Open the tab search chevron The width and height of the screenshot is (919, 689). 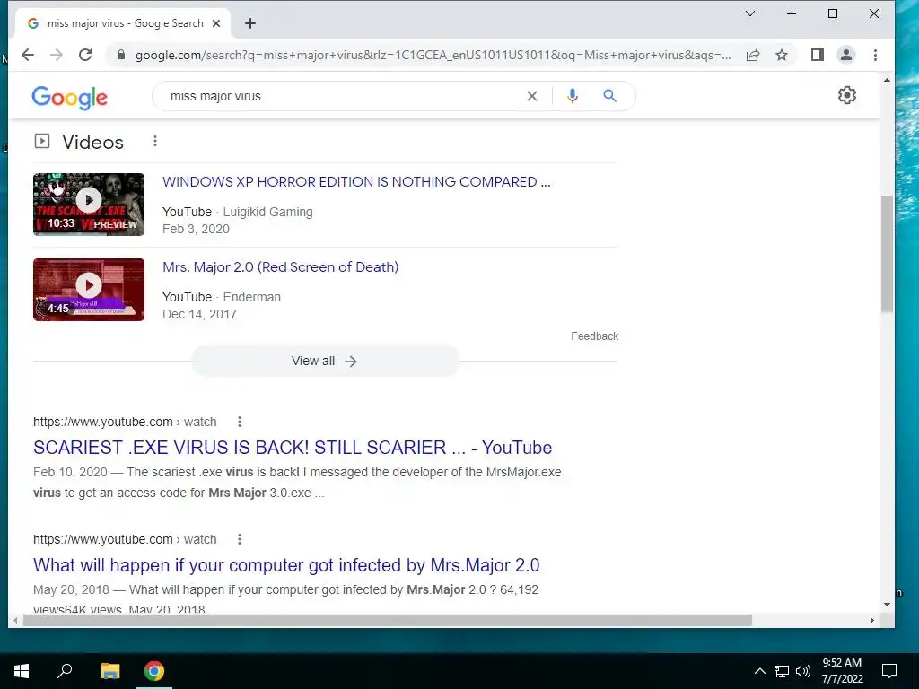point(750,13)
